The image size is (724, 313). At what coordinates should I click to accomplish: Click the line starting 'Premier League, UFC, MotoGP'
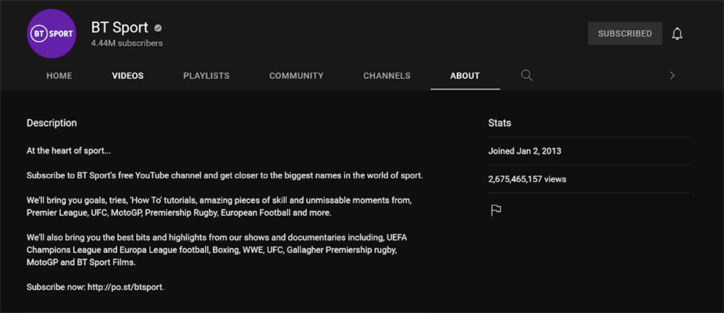179,213
